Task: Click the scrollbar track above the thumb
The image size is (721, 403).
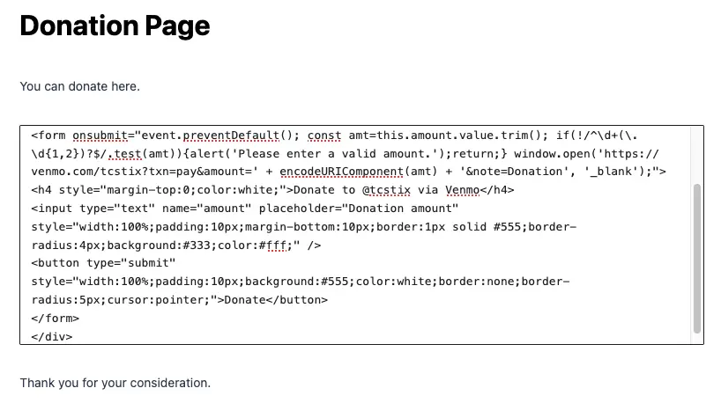Action: [696, 155]
